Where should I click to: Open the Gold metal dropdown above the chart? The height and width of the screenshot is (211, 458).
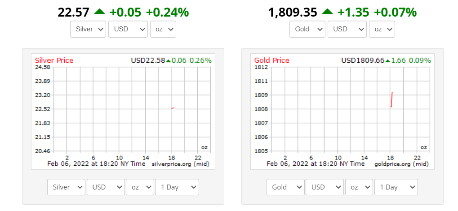pyautogui.click(x=307, y=29)
